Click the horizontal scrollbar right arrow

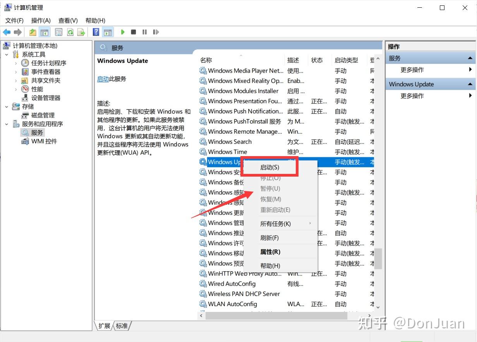tap(369, 315)
